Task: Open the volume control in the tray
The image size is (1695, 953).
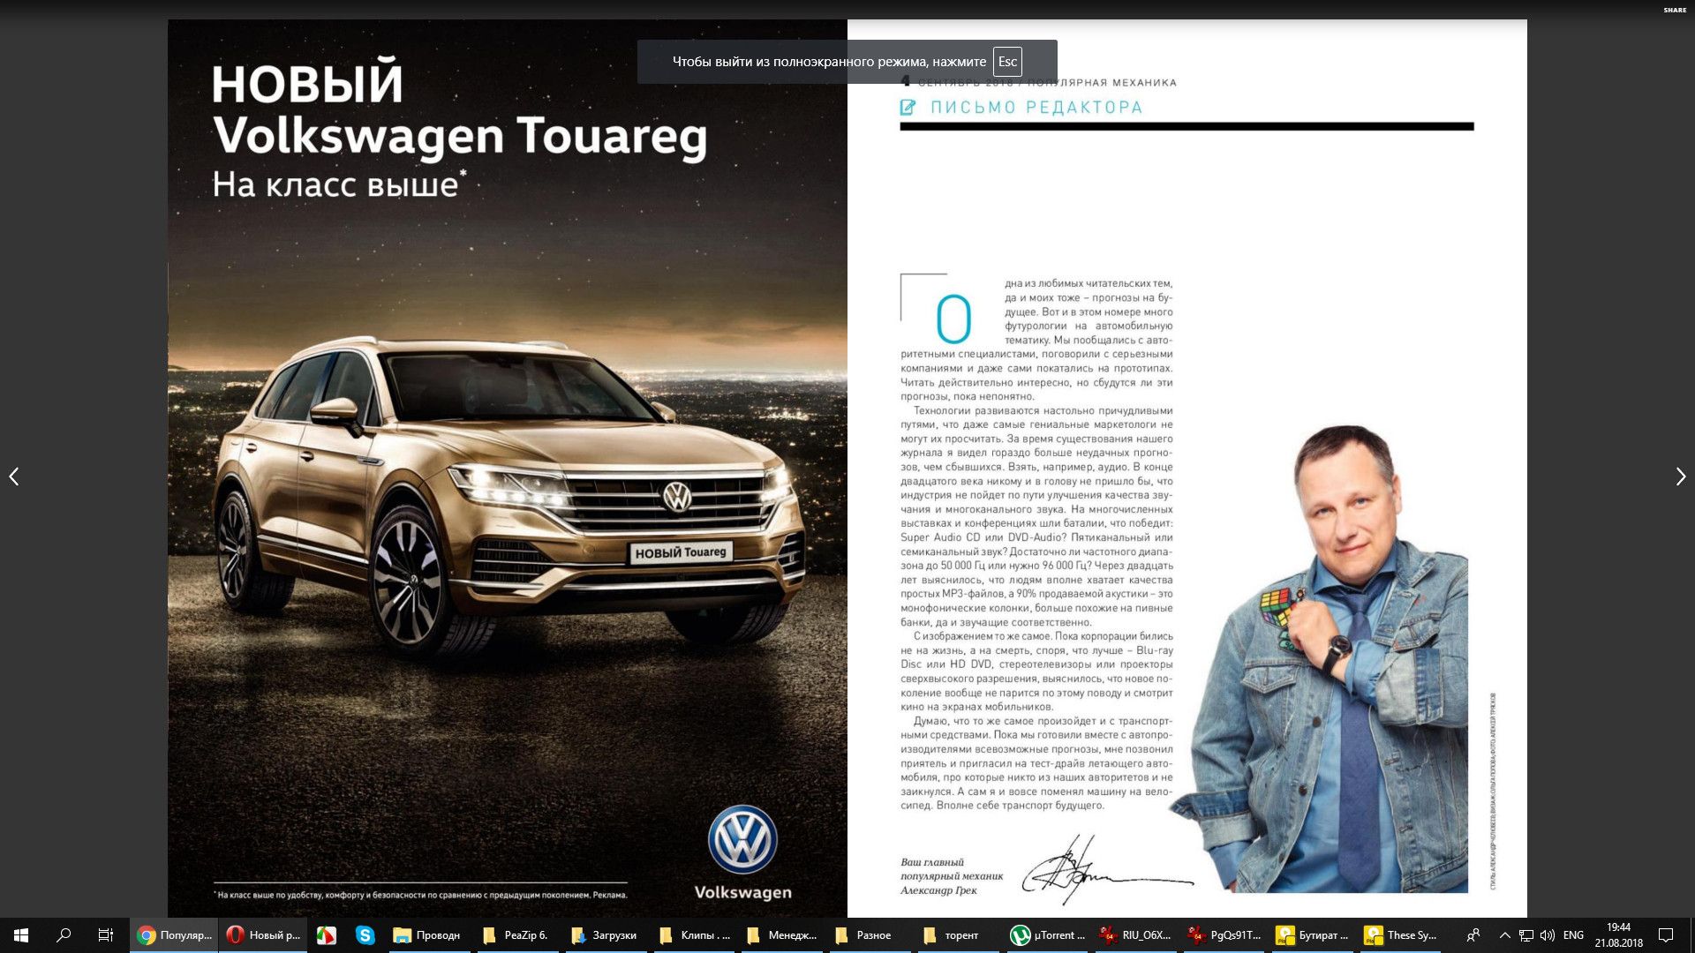Action: 1547,935
